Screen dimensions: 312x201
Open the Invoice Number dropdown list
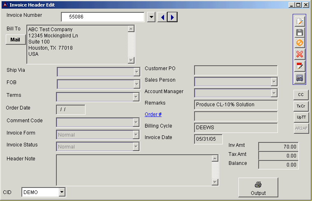(151, 17)
